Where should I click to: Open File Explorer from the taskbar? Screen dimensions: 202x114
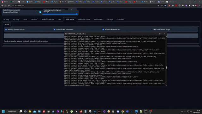click(30, 111)
